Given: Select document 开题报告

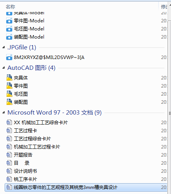Looking at the screenshot, I should (23, 155).
